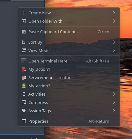Expand the Create New submenu arrow
This screenshot has height=139, width=132.
point(114,13)
